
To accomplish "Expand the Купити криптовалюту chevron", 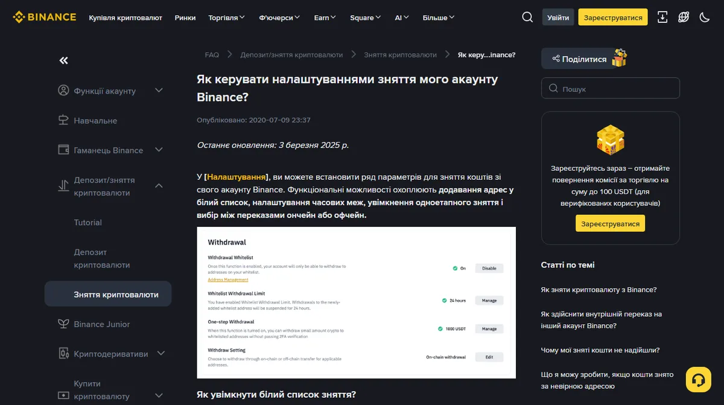I will click(x=159, y=395).
